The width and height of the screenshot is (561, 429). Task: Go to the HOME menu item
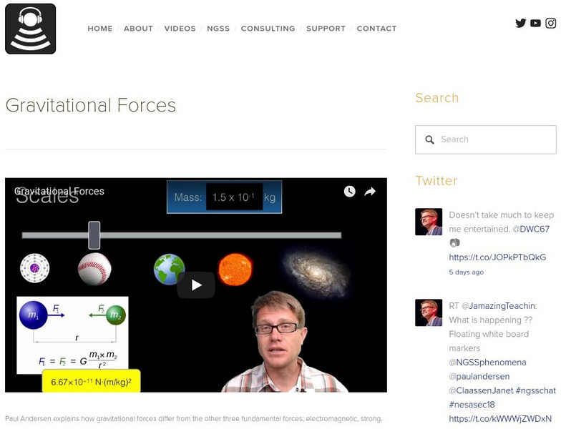click(100, 29)
